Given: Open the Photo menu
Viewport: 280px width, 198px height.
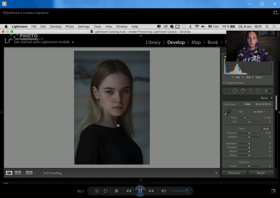Looking at the screenshot, I should coord(70,26).
